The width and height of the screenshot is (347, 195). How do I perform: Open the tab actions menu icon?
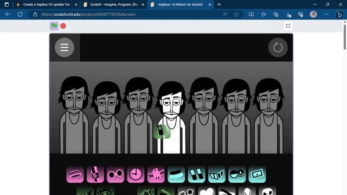7,4
